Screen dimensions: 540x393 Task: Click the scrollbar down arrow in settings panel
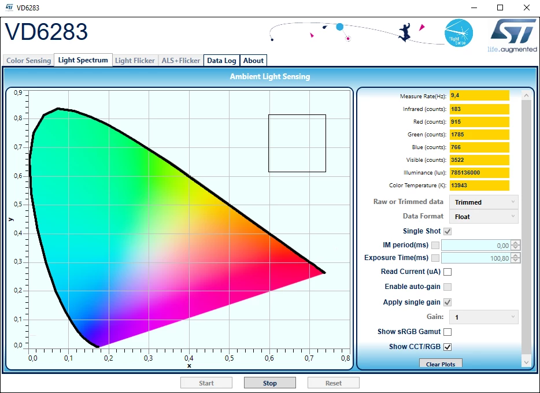click(x=526, y=362)
